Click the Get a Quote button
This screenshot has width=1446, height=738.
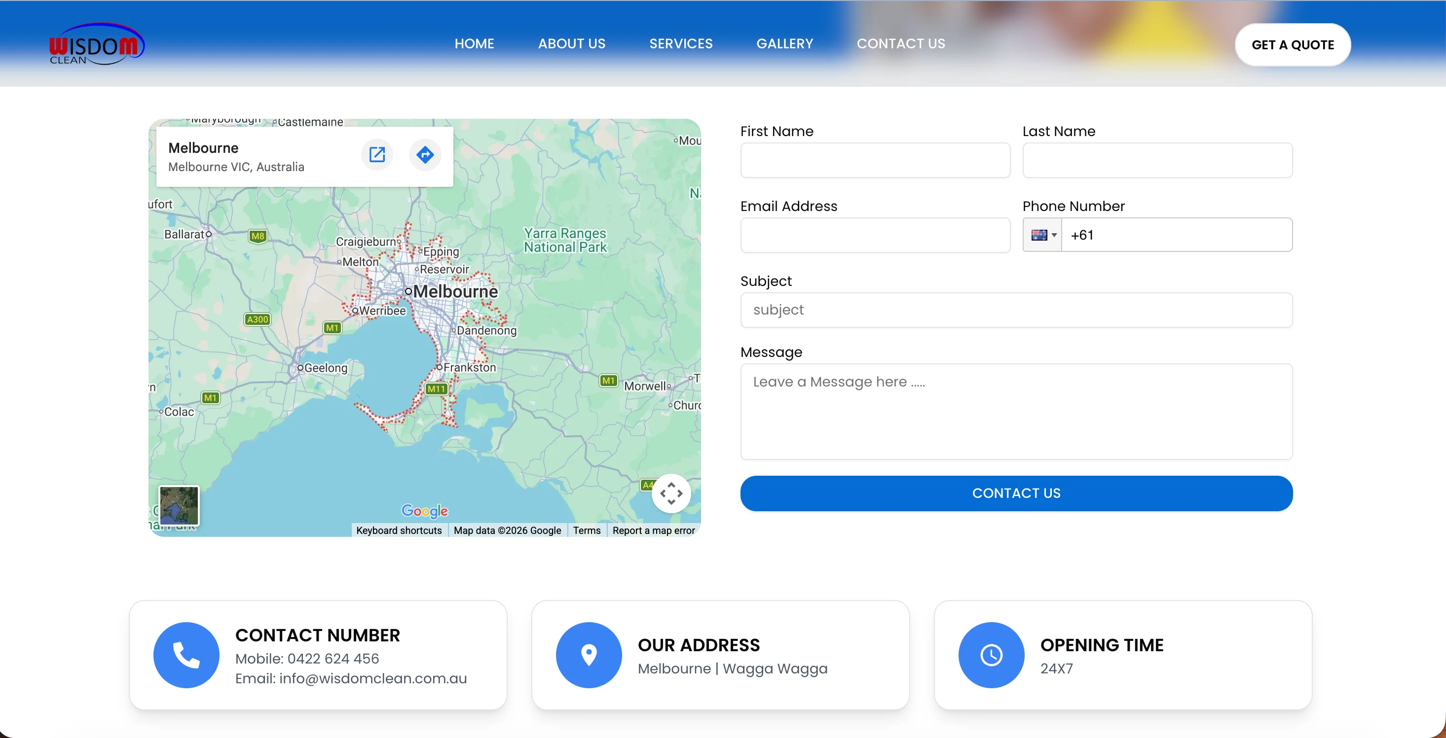point(1293,45)
